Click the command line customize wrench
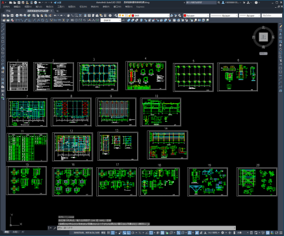The width and height of the screenshot is (284, 236). tap(55, 228)
